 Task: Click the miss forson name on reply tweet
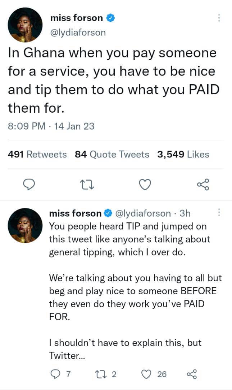point(75,213)
